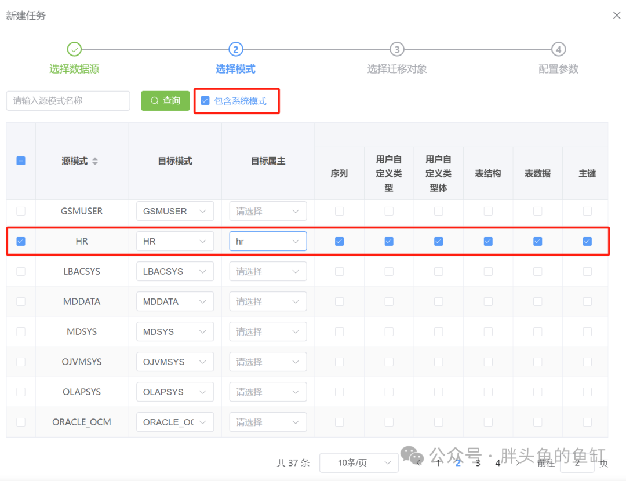The image size is (626, 481).
Task: Go to previous page arrow
Action: 418,462
